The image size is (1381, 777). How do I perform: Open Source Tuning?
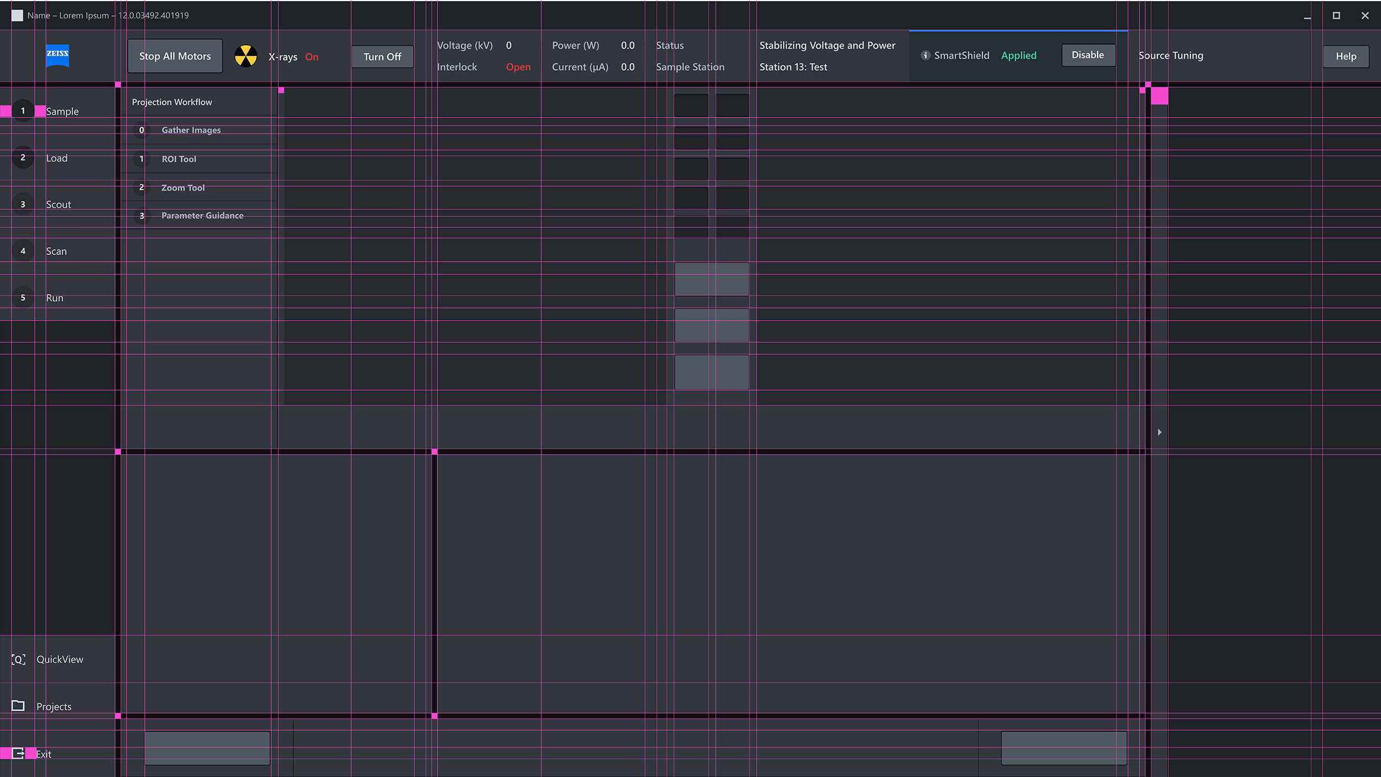click(x=1171, y=56)
